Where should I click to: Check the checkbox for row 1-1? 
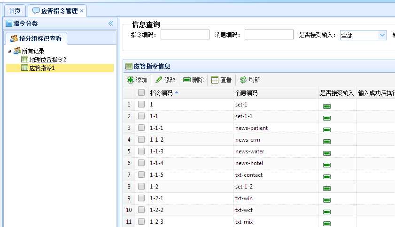click(x=141, y=116)
